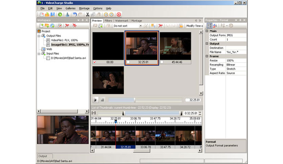Open the wizard hat icon
Viewport: 283px width, 164px height.
(x=67, y=15)
